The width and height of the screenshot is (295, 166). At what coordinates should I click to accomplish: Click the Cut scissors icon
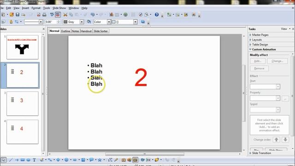tap(65, 14)
